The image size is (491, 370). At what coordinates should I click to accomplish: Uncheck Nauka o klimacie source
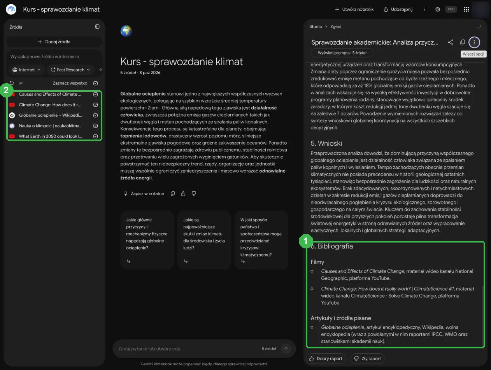[x=96, y=126]
